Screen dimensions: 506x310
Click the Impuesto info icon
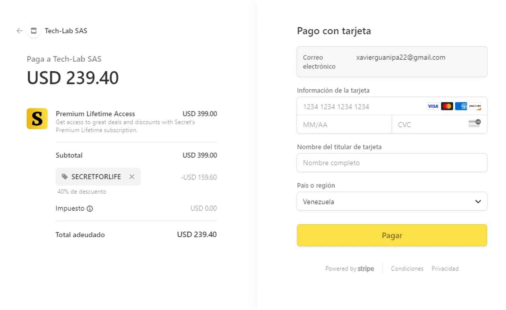pos(90,209)
